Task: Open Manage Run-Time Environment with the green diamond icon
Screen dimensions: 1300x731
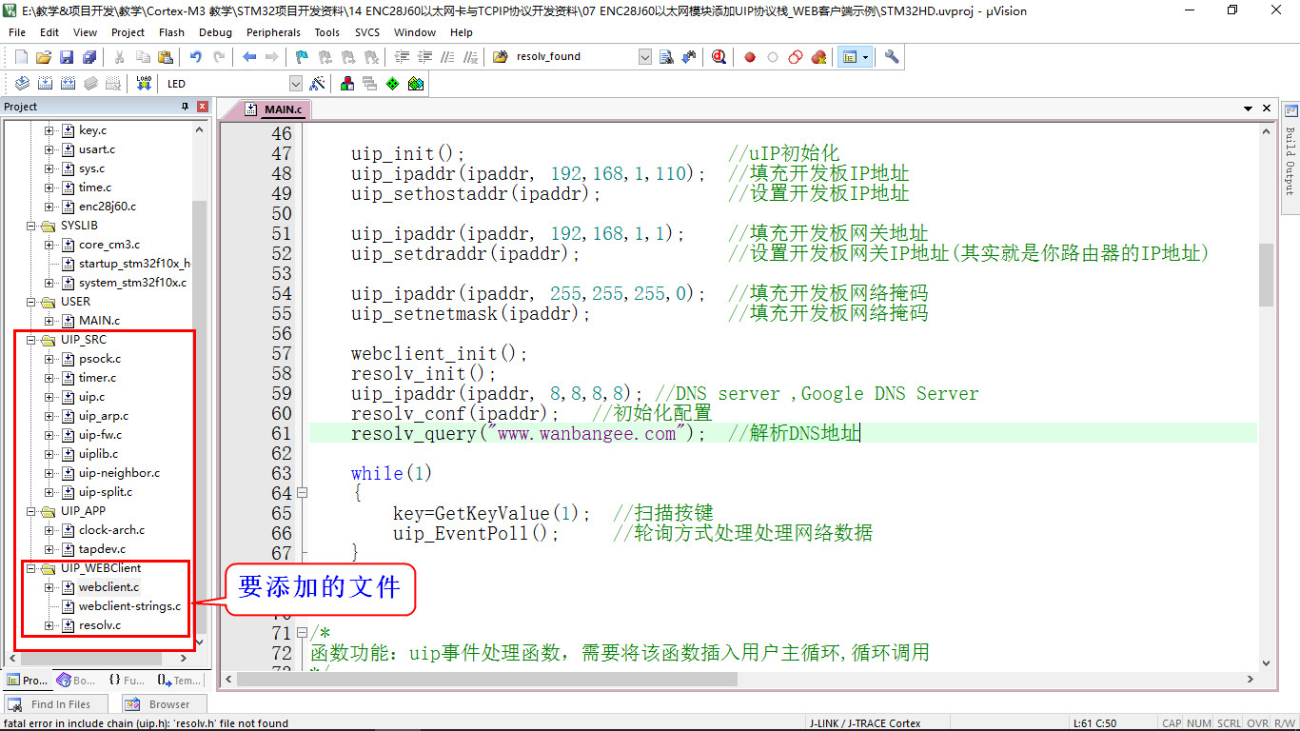Action: pos(393,84)
